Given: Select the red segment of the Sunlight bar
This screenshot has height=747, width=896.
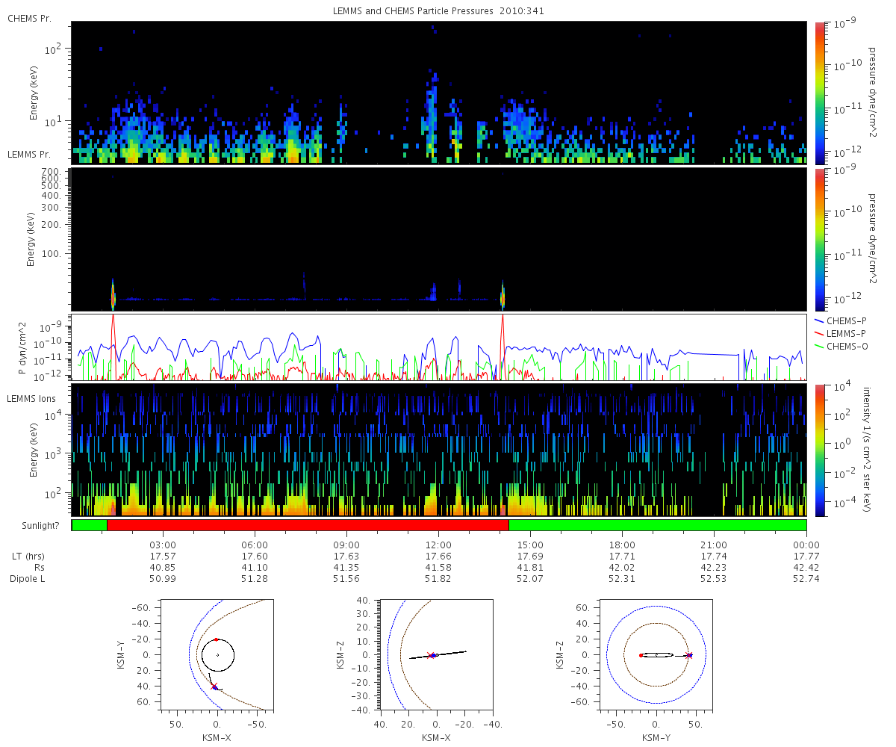Looking at the screenshot, I should click(308, 525).
